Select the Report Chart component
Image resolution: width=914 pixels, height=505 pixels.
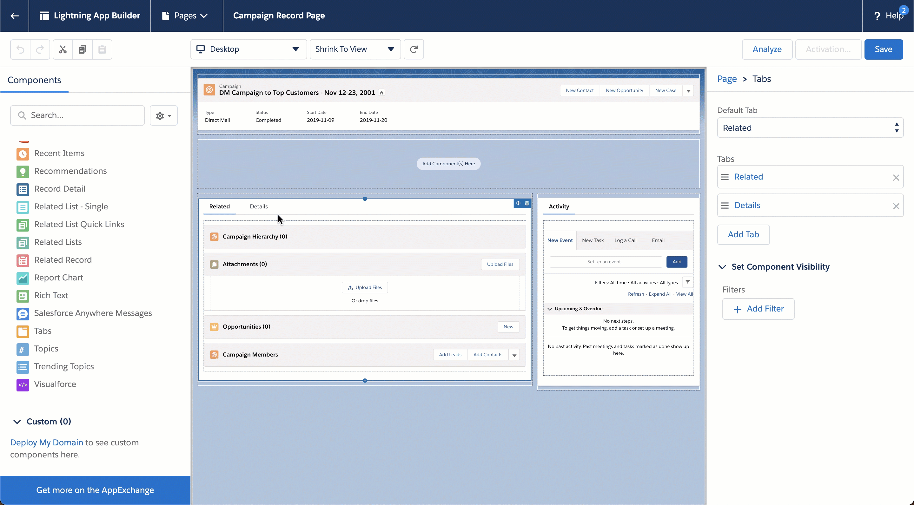tap(58, 278)
